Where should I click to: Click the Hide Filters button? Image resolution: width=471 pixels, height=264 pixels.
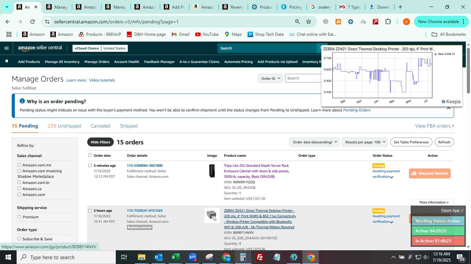100,142
